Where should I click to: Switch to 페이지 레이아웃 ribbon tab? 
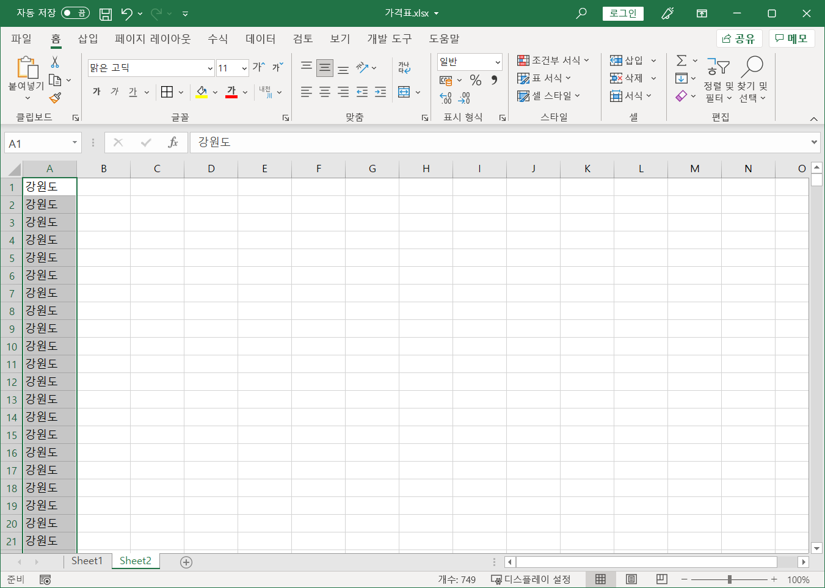coord(153,39)
